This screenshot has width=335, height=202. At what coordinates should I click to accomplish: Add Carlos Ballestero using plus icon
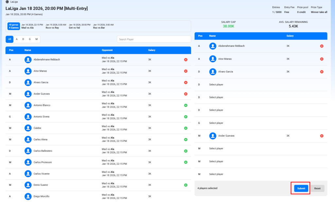pyautogui.click(x=186, y=151)
